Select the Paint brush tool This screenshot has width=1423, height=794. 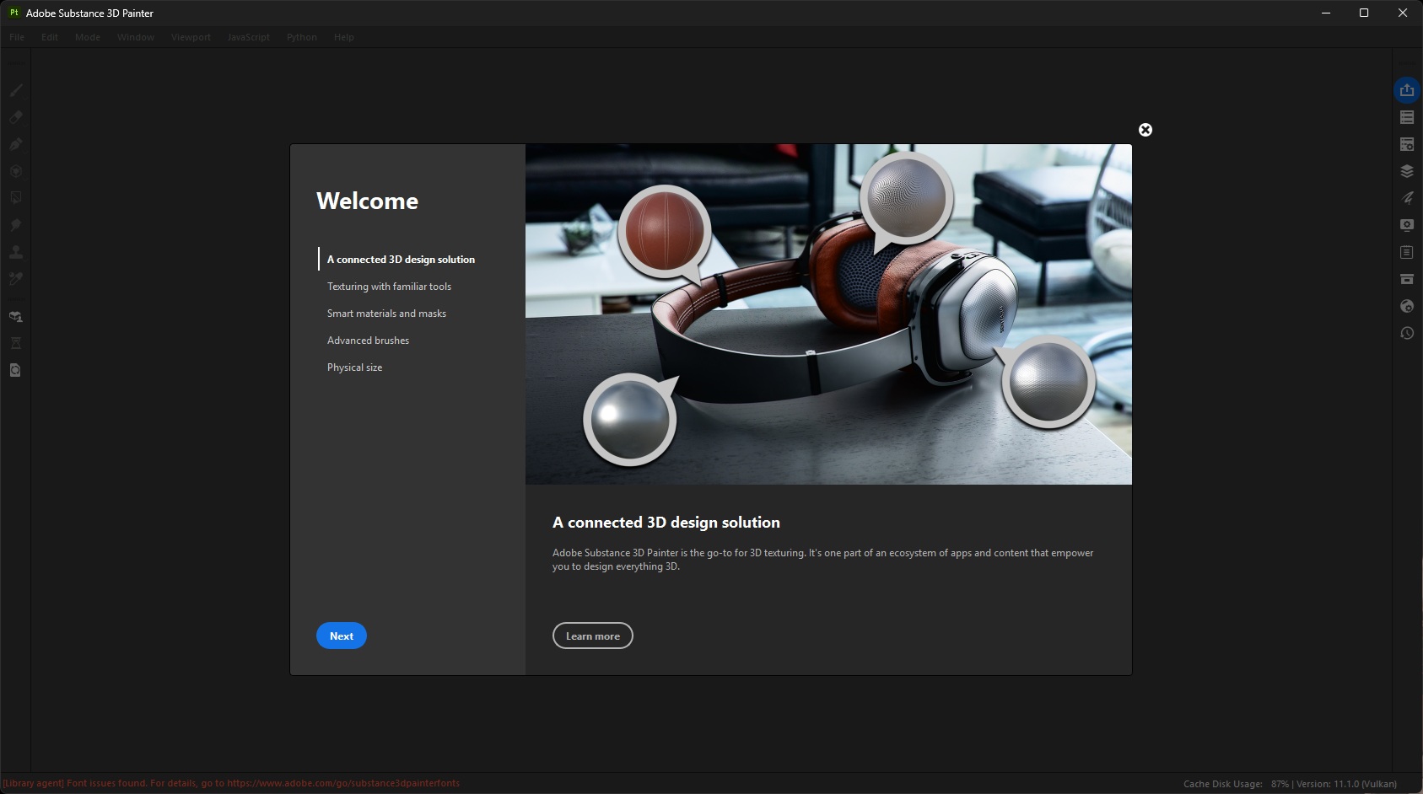point(15,90)
